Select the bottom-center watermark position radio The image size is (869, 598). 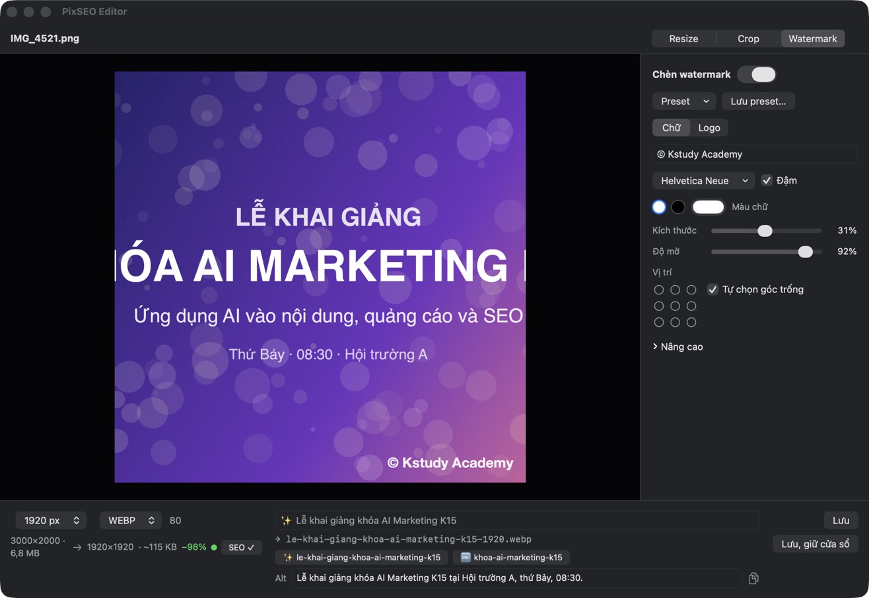tap(675, 322)
